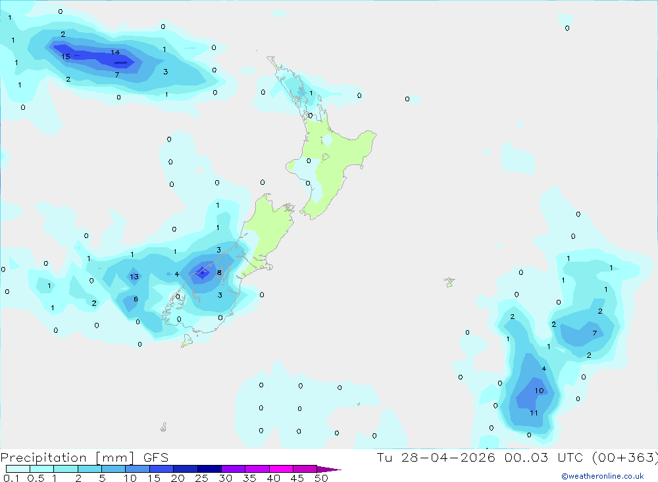
Task: Click the 45–50 mm legend swatch
Action: 305,469
